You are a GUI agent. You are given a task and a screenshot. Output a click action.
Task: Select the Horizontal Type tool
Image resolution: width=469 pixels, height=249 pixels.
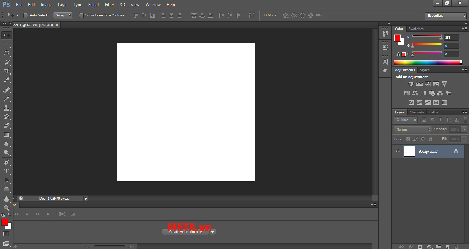tap(7, 171)
